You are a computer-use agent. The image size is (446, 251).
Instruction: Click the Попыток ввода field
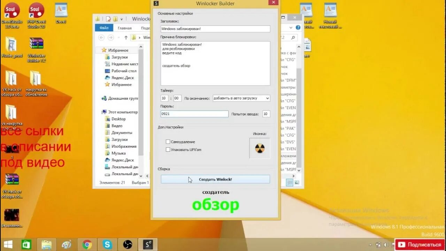coord(266,114)
